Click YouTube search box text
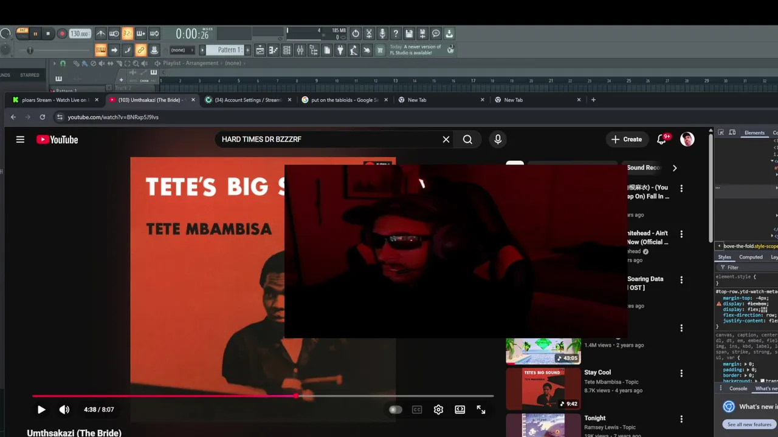 (261, 140)
